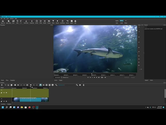Click the Ripple Delete minus icon
Image resolution: width=166 pixels, height=125 pixels.
(x=18, y=85)
